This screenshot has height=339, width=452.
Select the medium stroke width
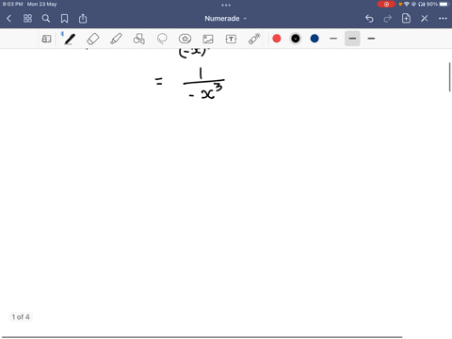coord(352,39)
